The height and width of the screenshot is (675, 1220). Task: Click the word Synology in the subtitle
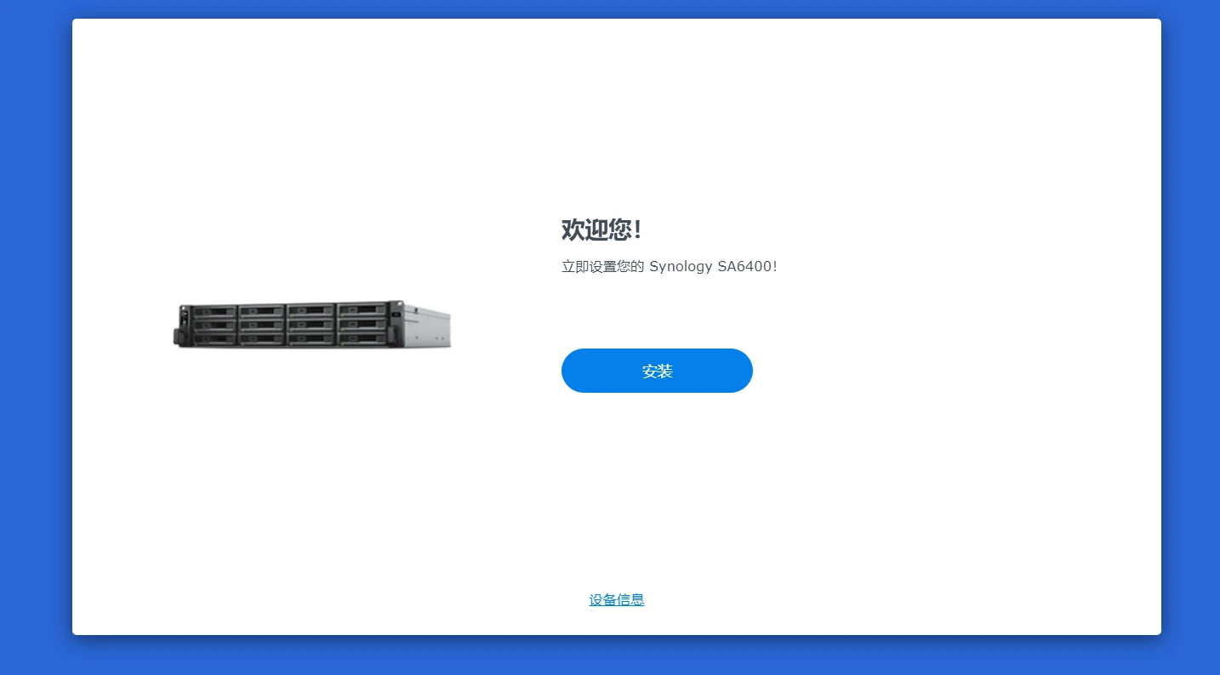tap(681, 266)
